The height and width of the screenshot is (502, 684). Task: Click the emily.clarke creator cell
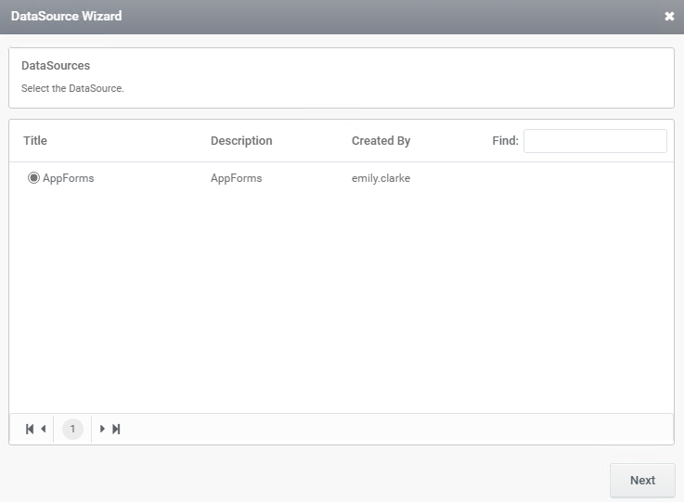pos(381,178)
